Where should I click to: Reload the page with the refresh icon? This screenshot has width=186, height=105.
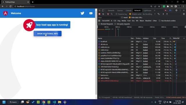coord(10,6)
